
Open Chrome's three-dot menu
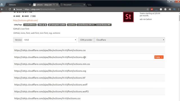(x=179, y=9)
